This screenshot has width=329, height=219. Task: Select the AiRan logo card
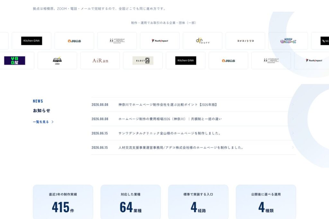click(x=100, y=61)
